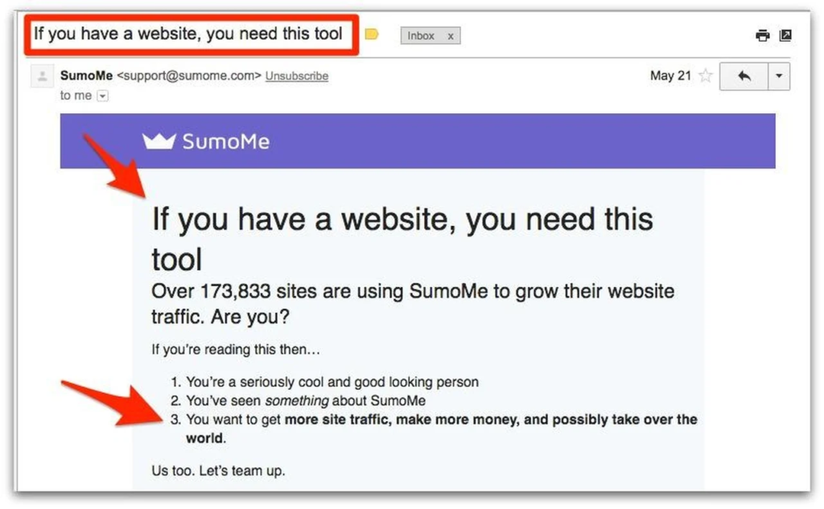
Task: Click the SumoMe crown logo in the banner
Action: [160, 140]
